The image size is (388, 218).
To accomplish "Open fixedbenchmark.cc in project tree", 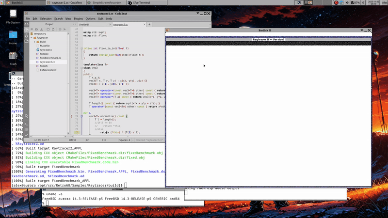I will [50, 58].
